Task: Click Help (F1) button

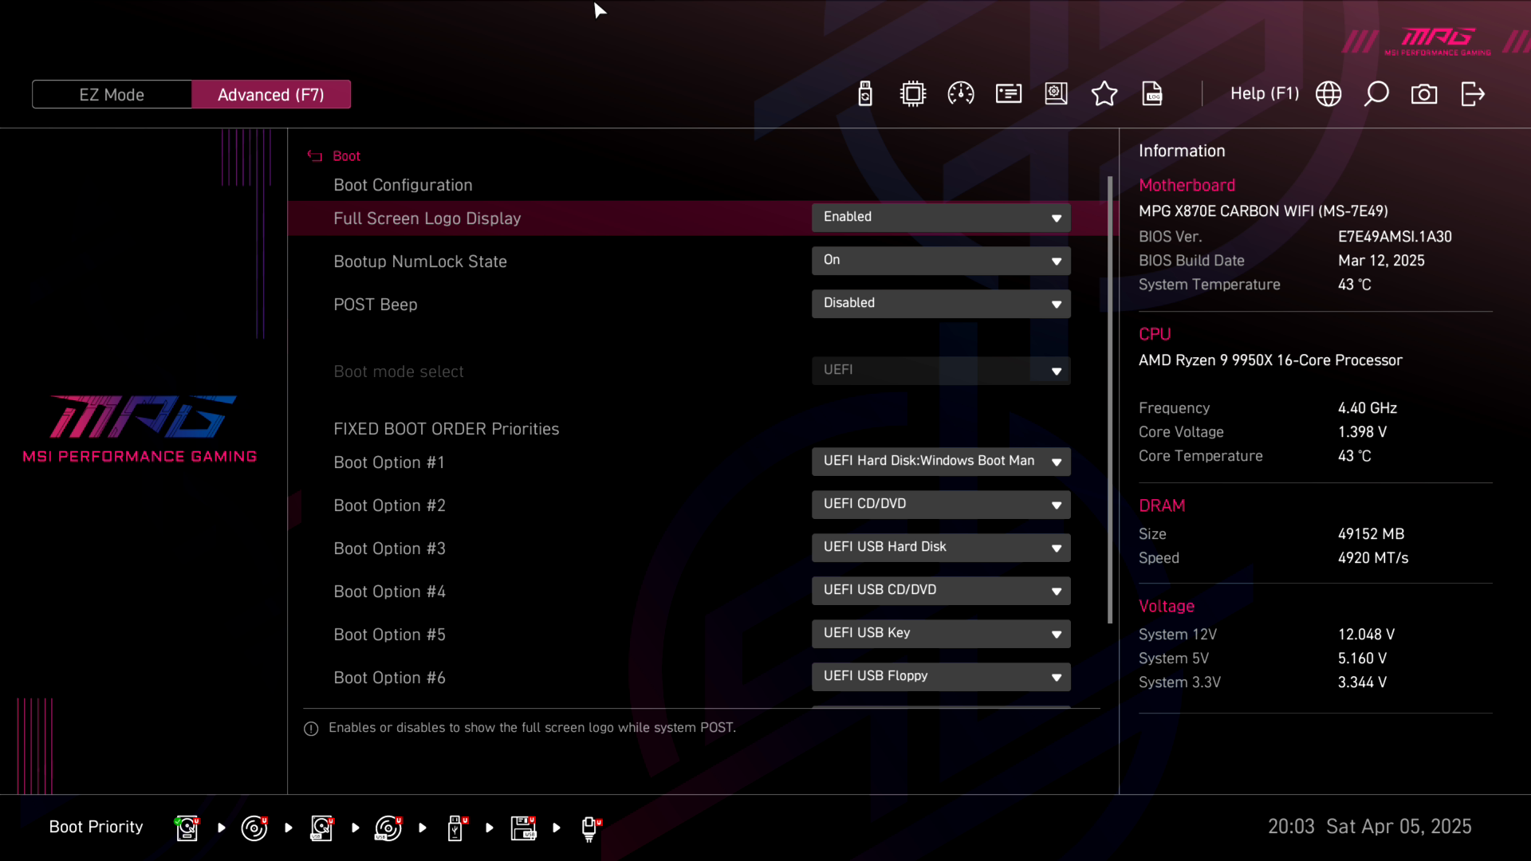Action: click(1264, 94)
